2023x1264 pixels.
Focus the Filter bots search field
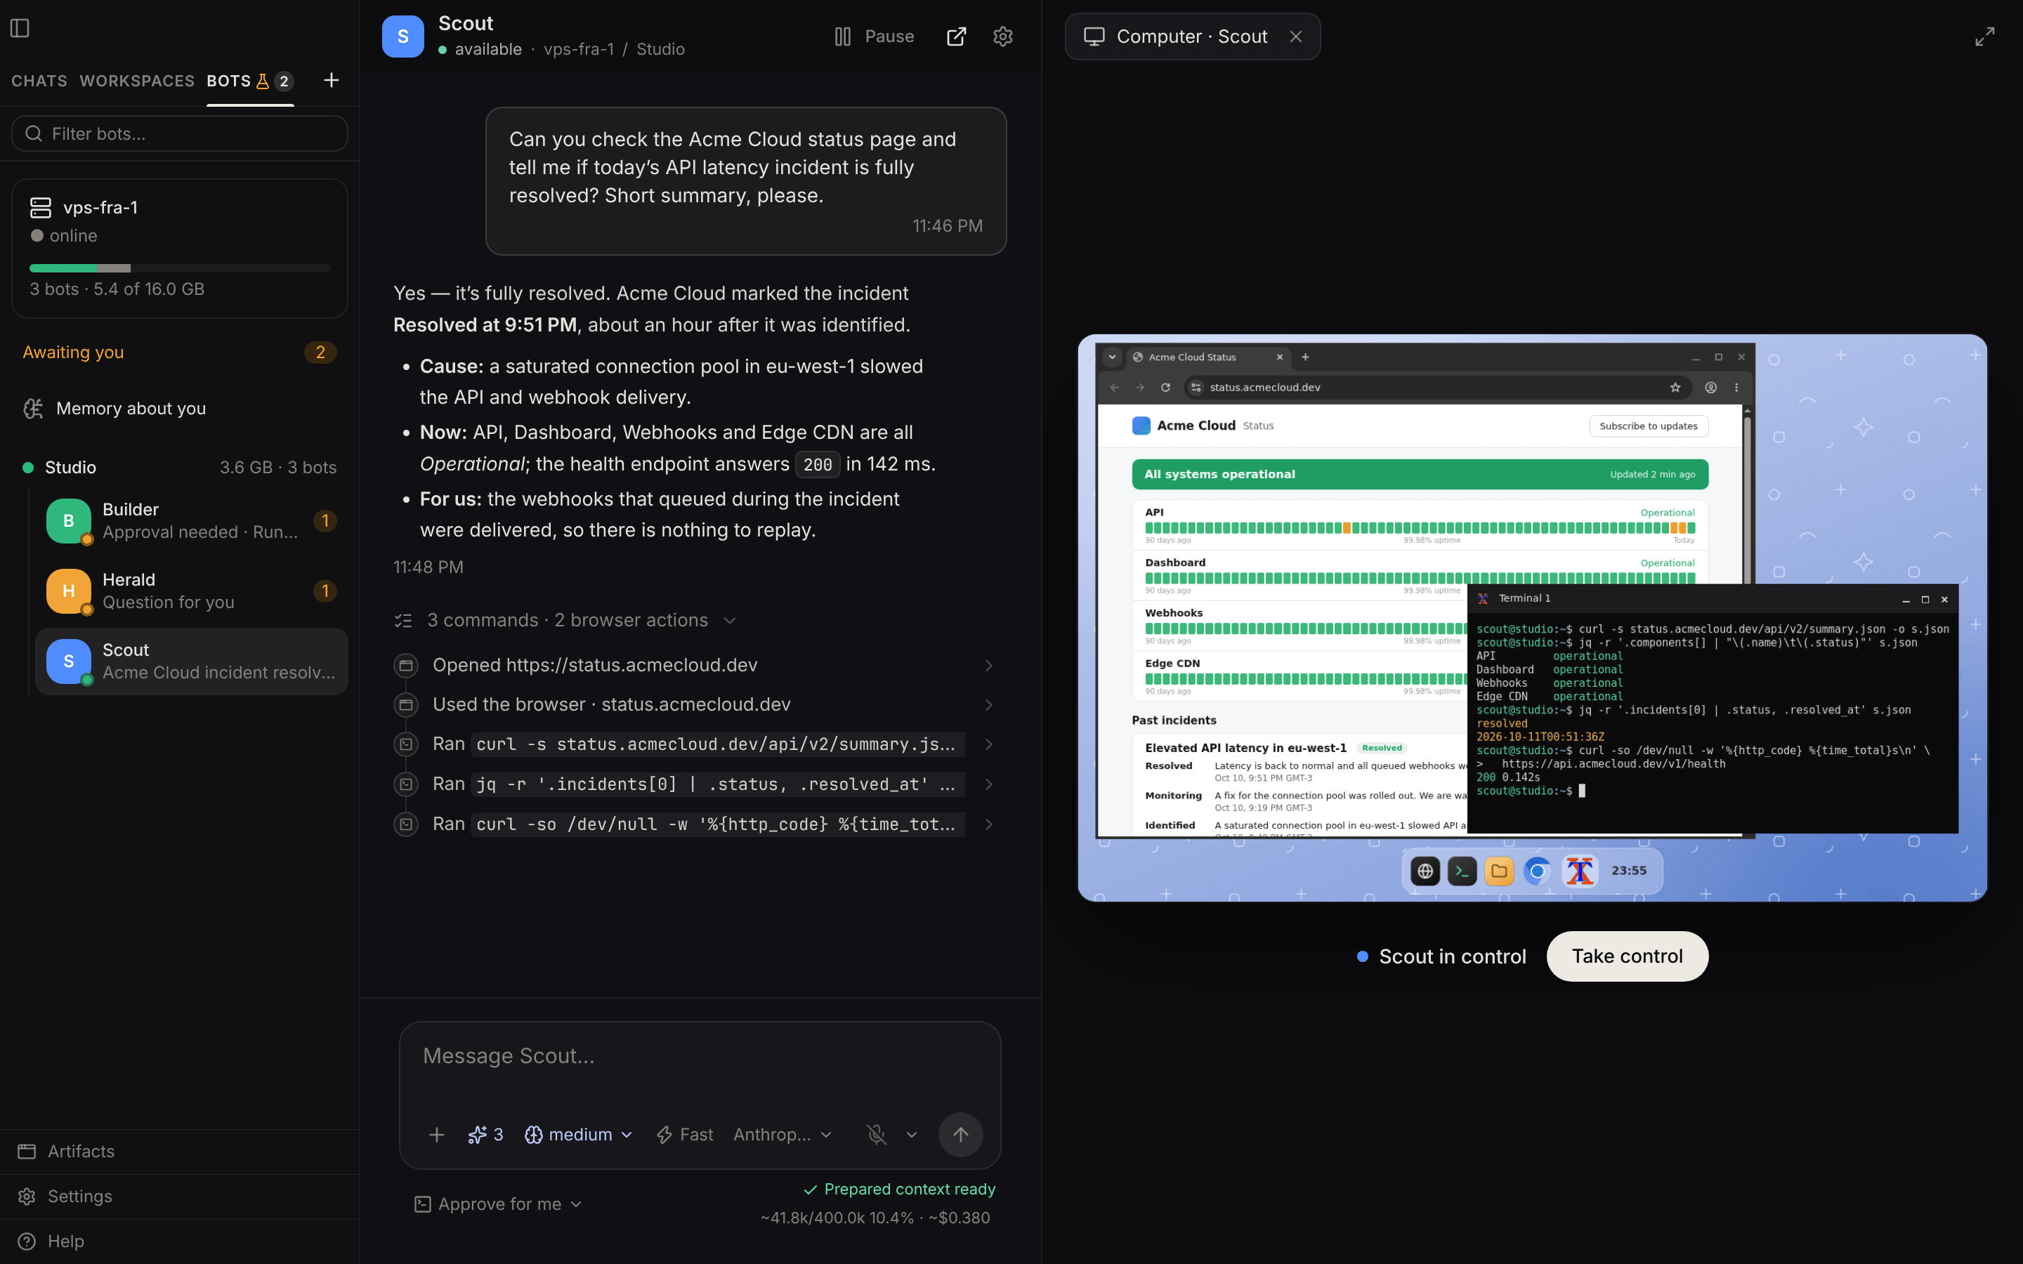[180, 133]
